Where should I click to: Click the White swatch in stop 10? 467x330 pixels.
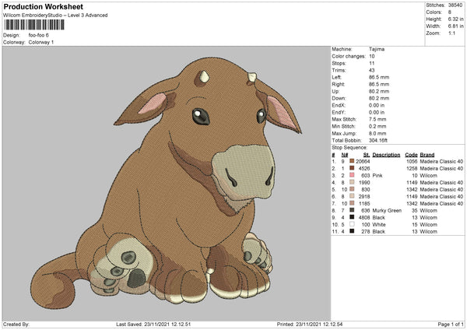pos(353,224)
